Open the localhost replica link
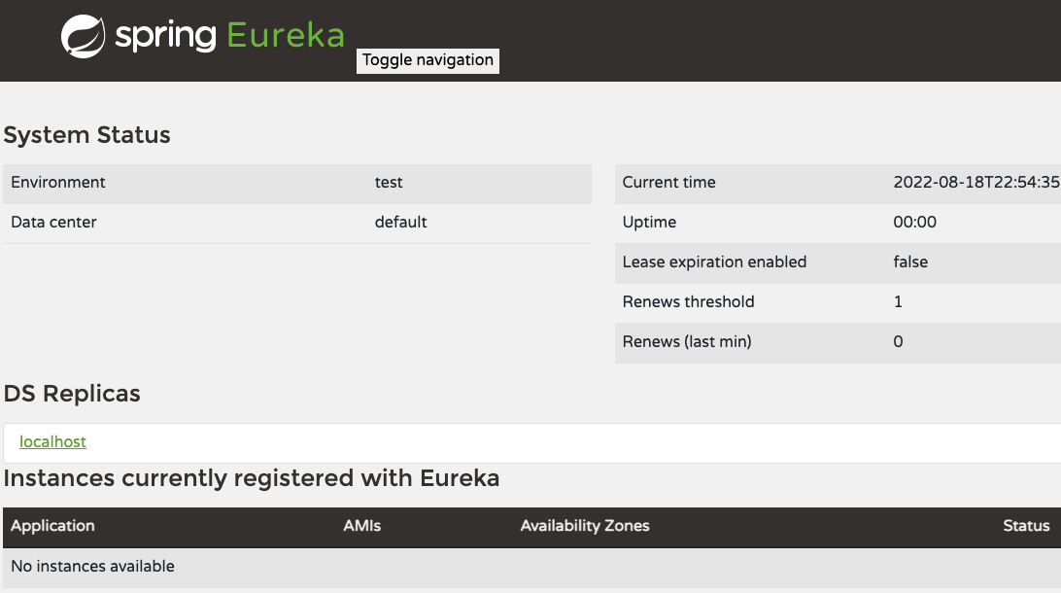Viewport: 1061px width, 593px height. [52, 442]
